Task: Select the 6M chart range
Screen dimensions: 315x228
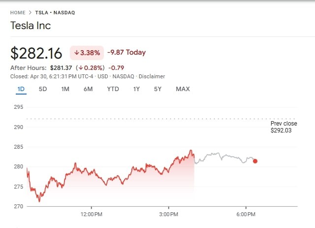Action: 88,89
